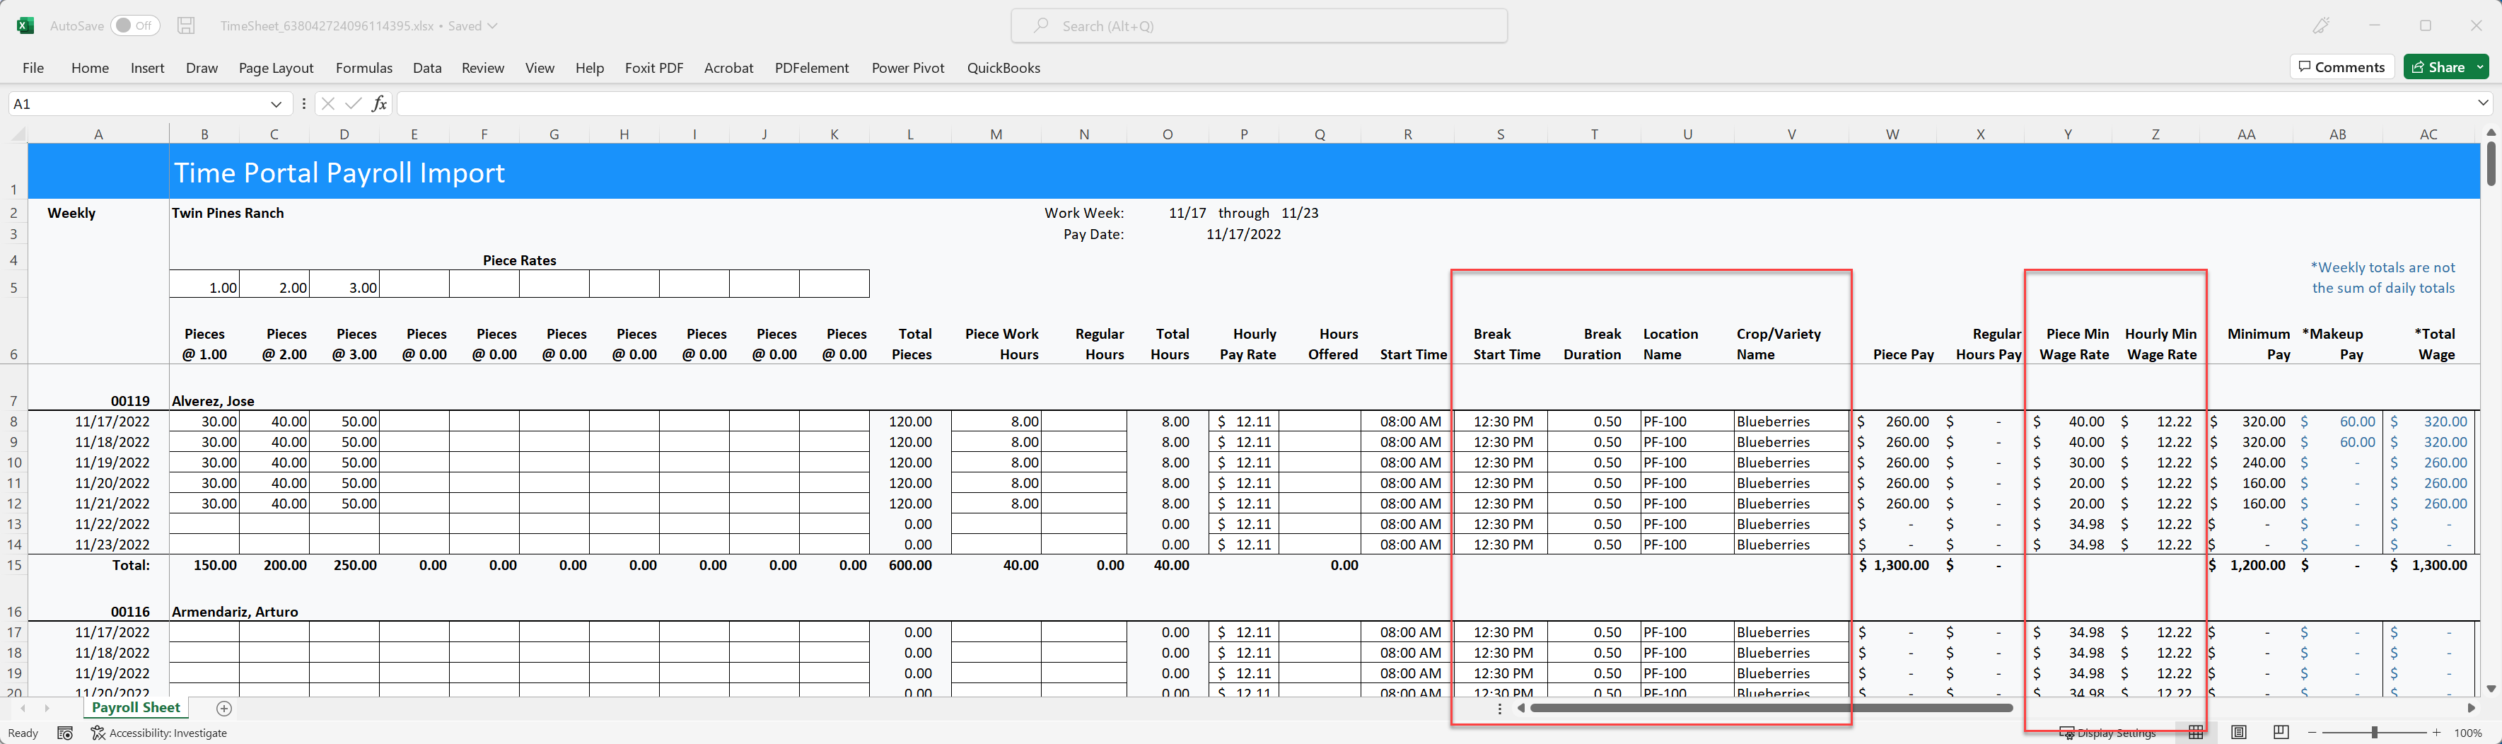Click in the Search box

click(x=1259, y=26)
